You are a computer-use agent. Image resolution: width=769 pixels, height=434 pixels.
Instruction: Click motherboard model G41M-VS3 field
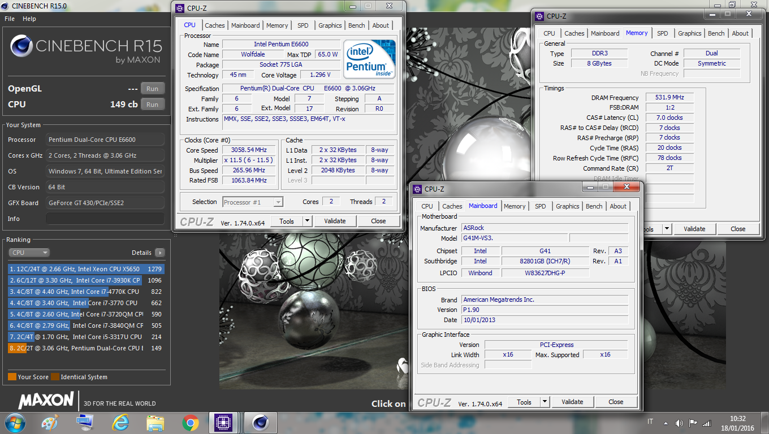tap(515, 238)
